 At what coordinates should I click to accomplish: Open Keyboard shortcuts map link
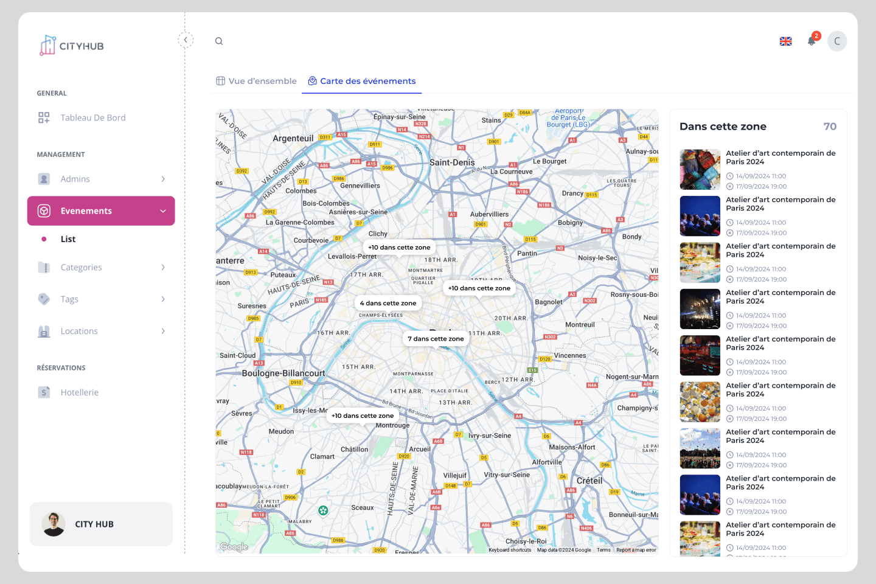pos(510,550)
